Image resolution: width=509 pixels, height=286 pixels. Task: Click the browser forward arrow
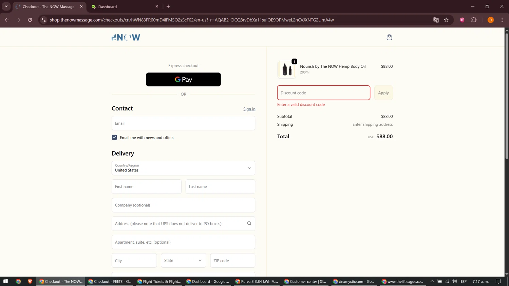tap(18, 20)
